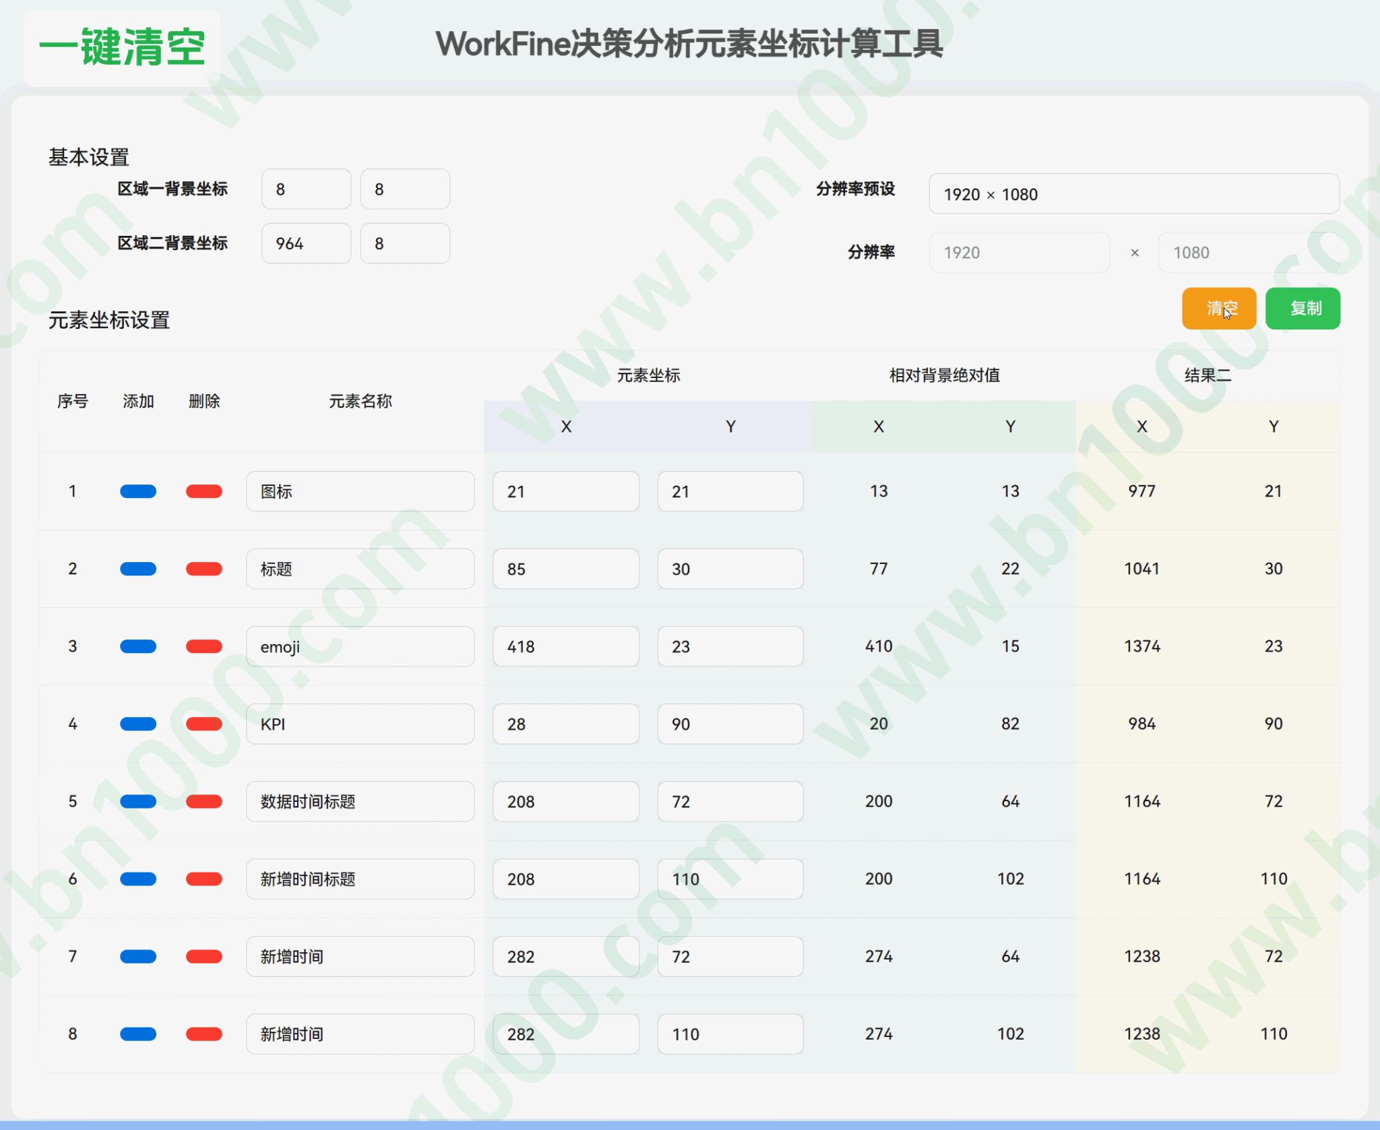Click the 新增时间 name field in row 8

pos(360,1034)
